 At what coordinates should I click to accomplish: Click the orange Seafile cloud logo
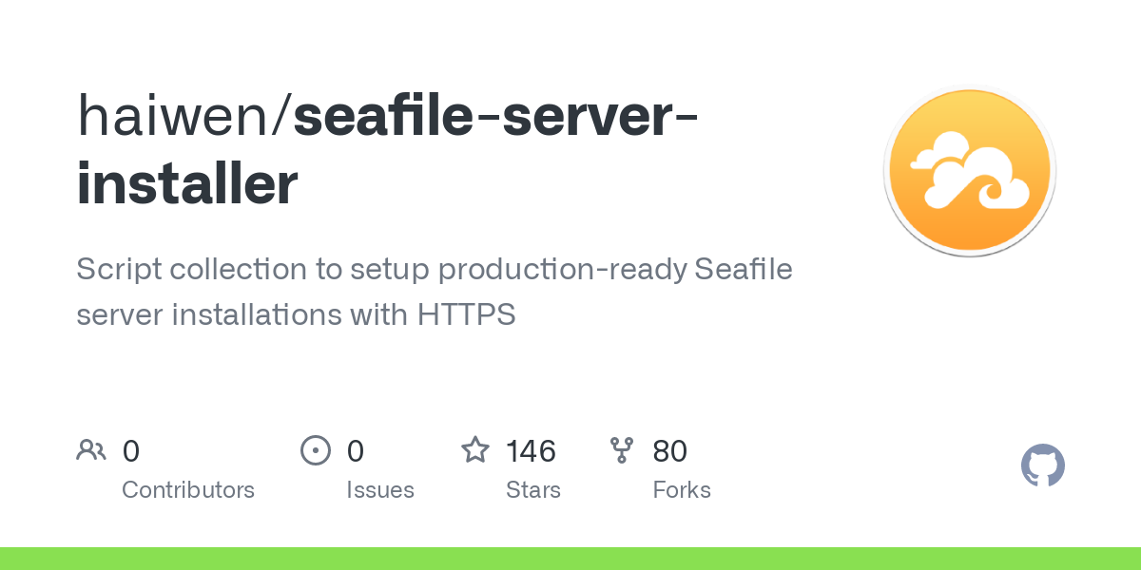click(969, 172)
